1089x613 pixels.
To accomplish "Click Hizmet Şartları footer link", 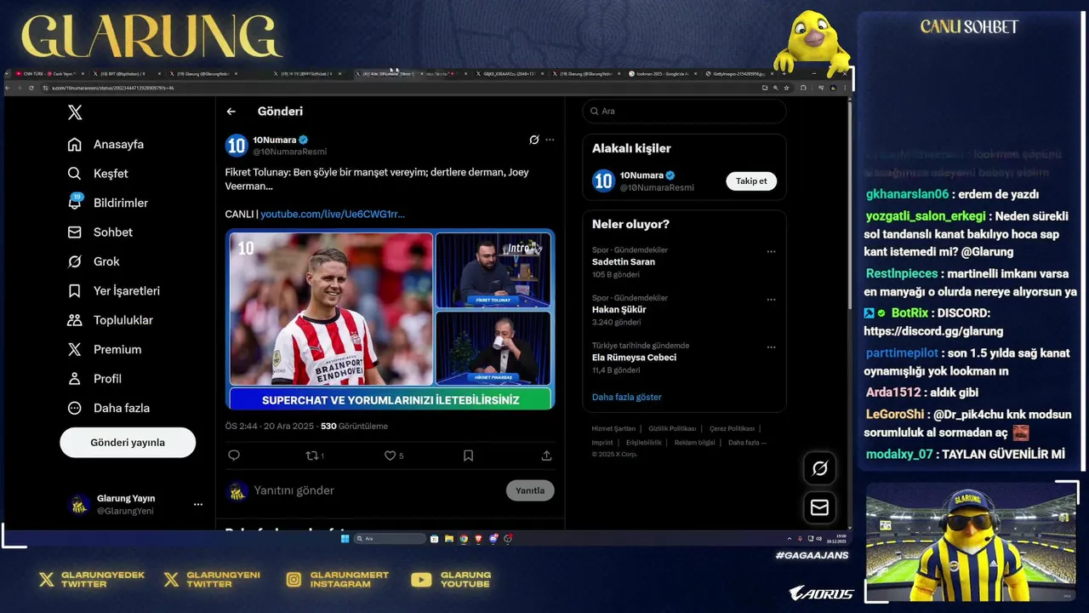I will coord(613,429).
